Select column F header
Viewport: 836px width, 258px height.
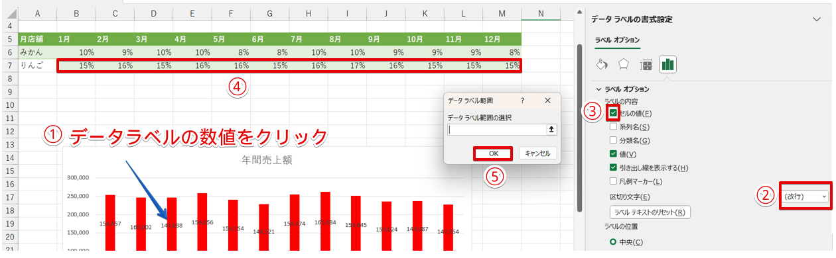(230, 13)
